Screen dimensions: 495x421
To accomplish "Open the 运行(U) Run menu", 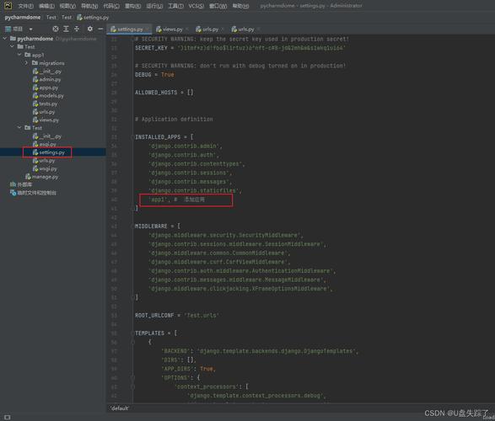I will [x=154, y=6].
